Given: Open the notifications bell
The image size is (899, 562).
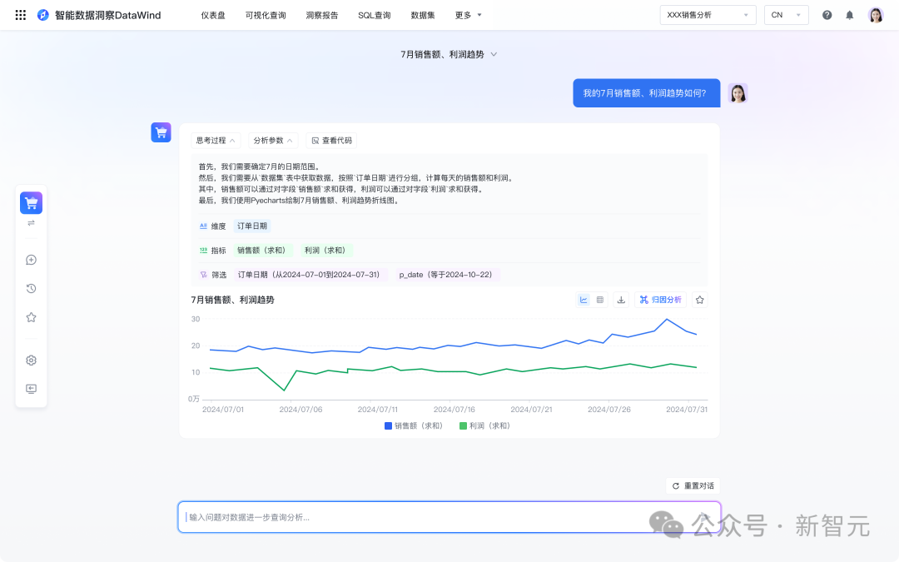Looking at the screenshot, I should pyautogui.click(x=850, y=15).
